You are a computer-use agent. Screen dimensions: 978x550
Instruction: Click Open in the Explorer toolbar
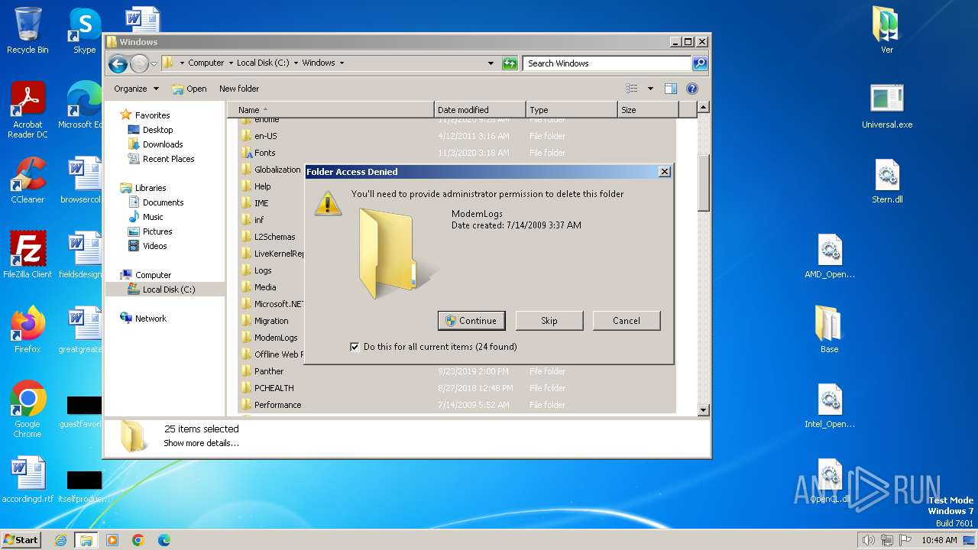[x=189, y=89]
